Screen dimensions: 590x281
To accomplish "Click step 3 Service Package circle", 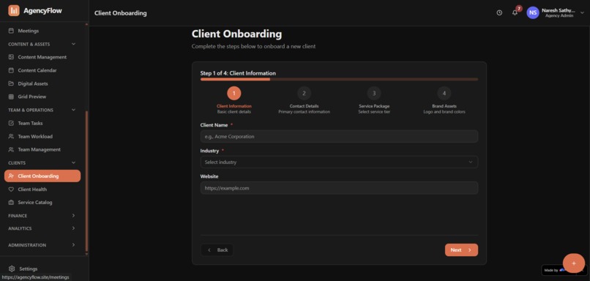I will (x=374, y=93).
